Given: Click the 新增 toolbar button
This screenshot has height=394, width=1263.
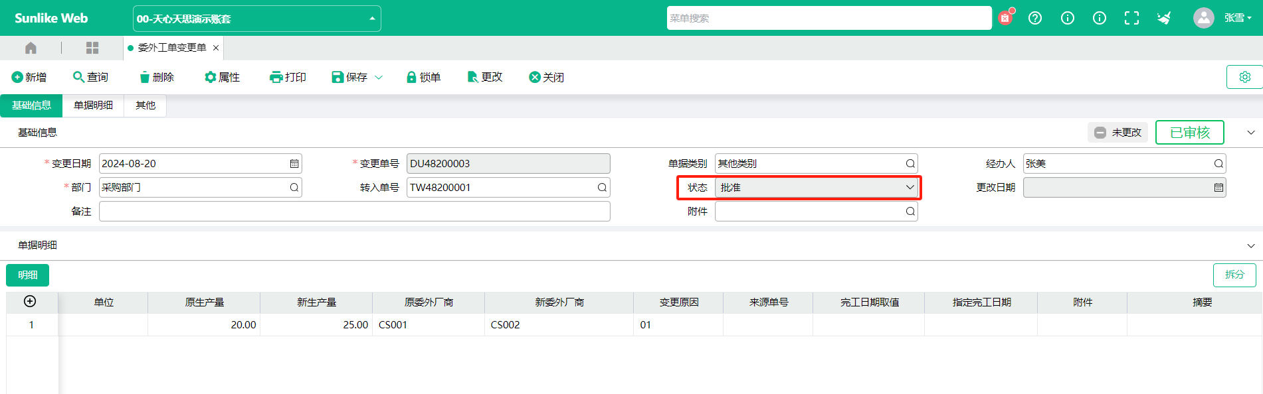Looking at the screenshot, I should pyautogui.click(x=29, y=78).
